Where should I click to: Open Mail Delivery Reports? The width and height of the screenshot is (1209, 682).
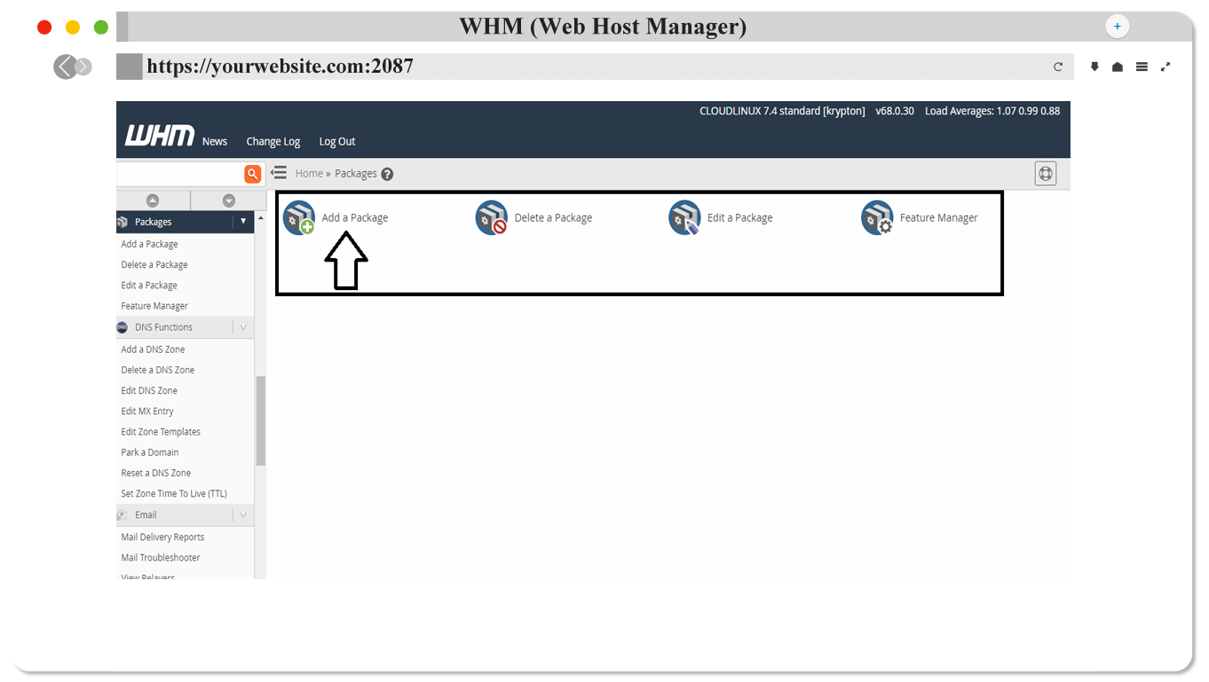(x=162, y=537)
